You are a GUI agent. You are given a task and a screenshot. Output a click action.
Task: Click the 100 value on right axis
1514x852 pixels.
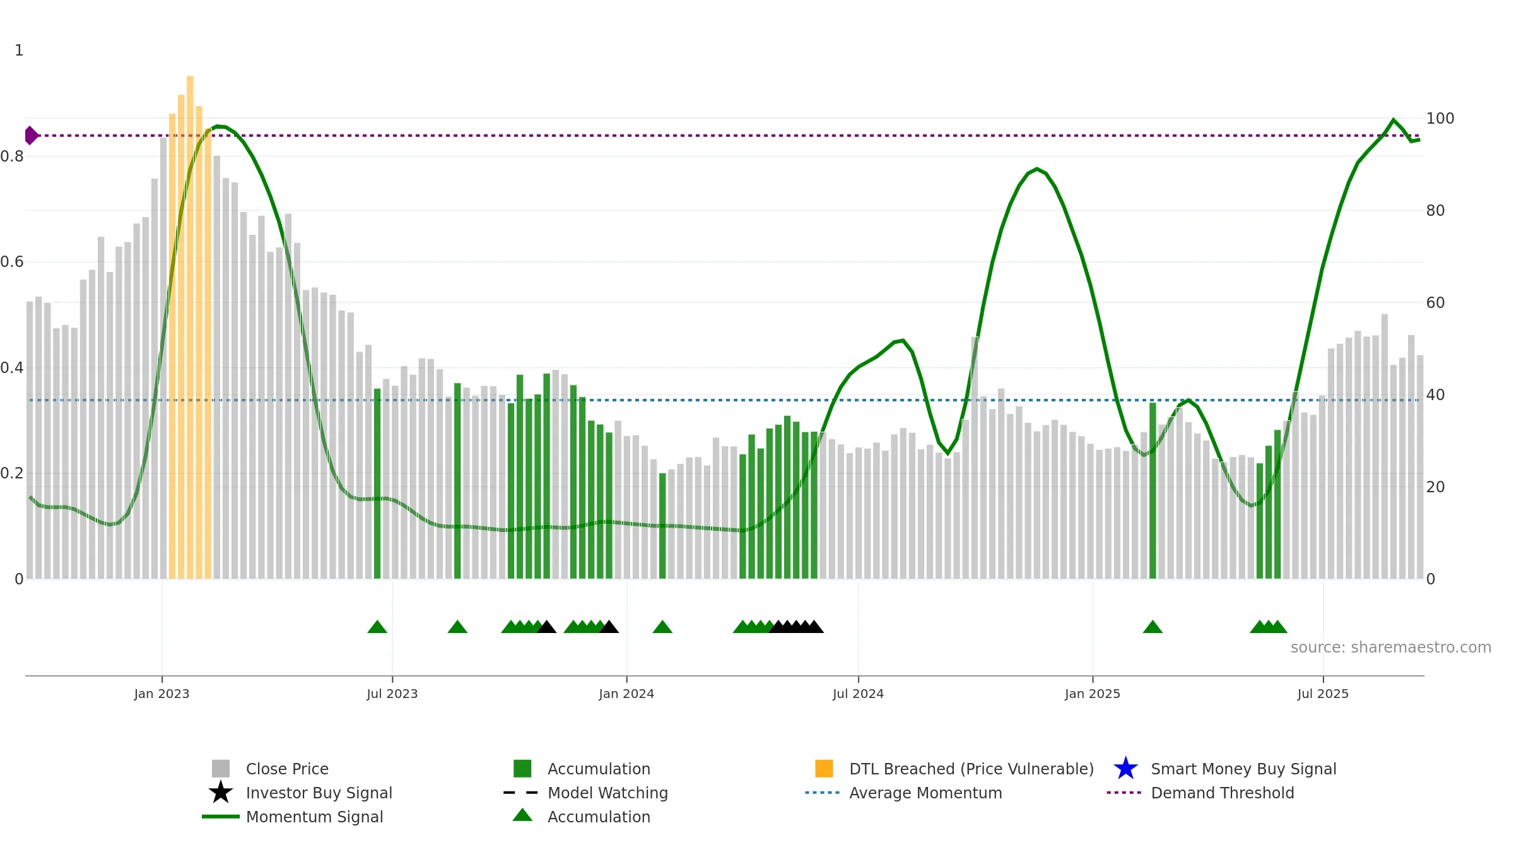point(1440,119)
